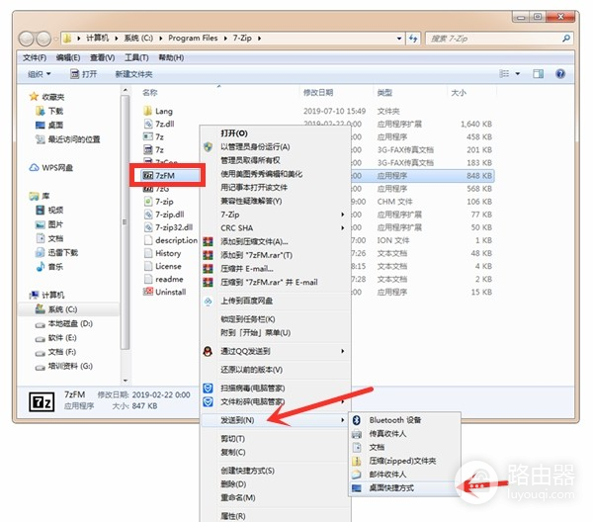
Task: Click the Bluetooth 设备 icon in submenu
Action: click(x=356, y=420)
